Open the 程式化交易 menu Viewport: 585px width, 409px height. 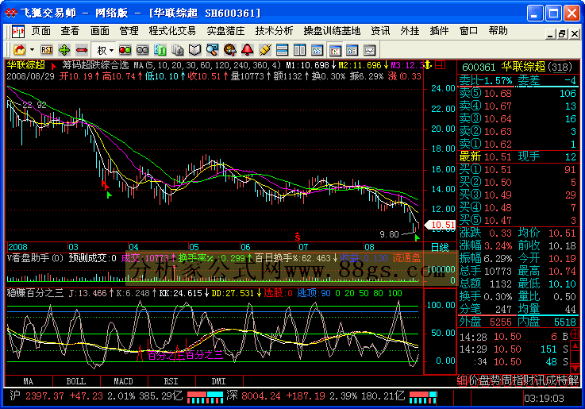[172, 31]
